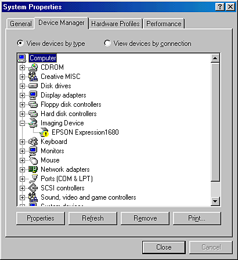Select View devices by type radio button

(x=20, y=43)
